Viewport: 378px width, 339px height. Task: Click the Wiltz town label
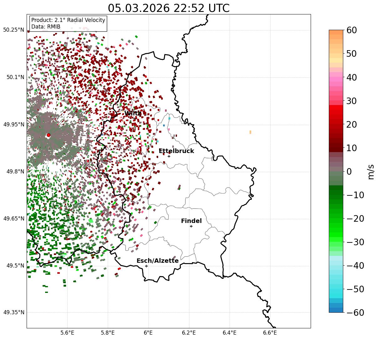click(x=133, y=114)
